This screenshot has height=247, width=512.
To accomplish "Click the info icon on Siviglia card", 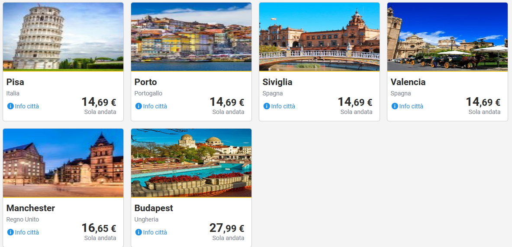I will pos(267,106).
